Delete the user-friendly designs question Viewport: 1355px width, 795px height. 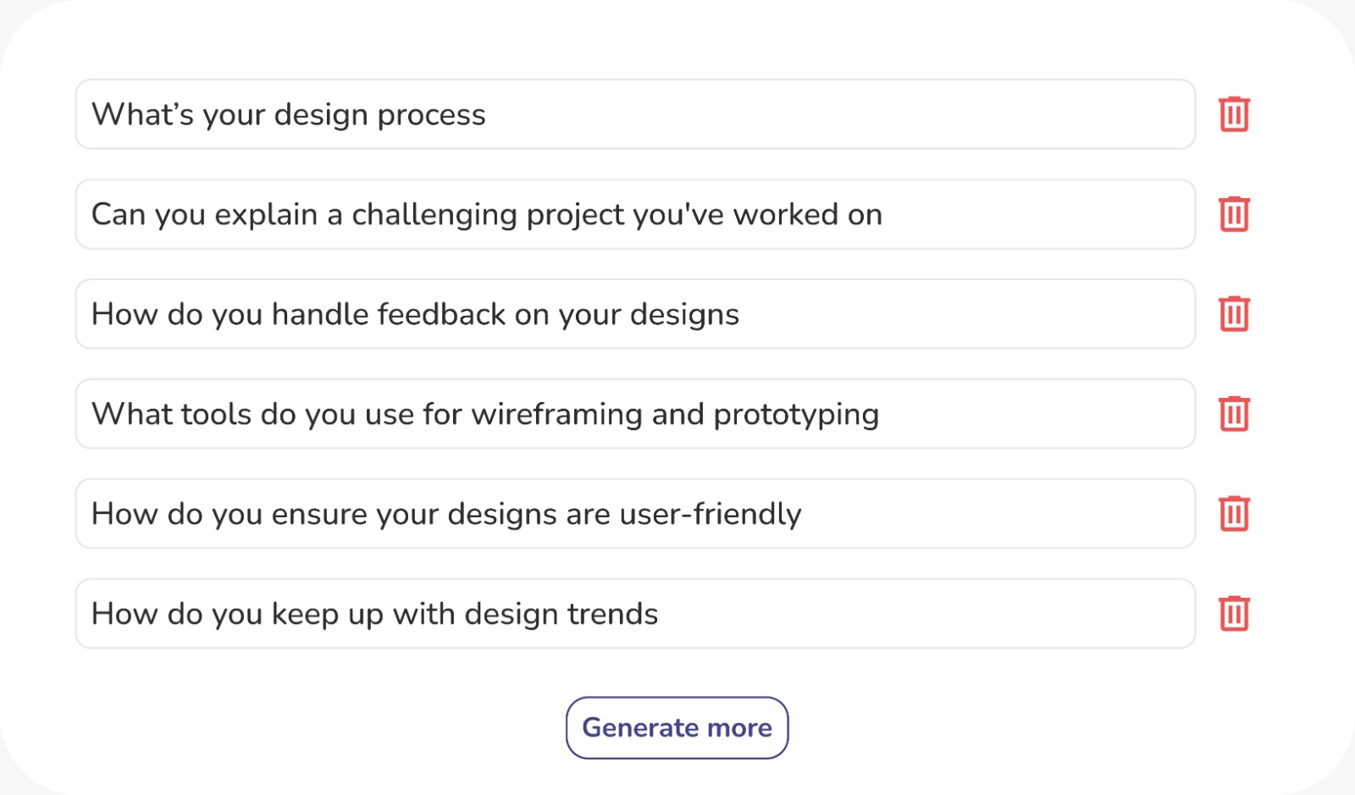(x=1234, y=514)
